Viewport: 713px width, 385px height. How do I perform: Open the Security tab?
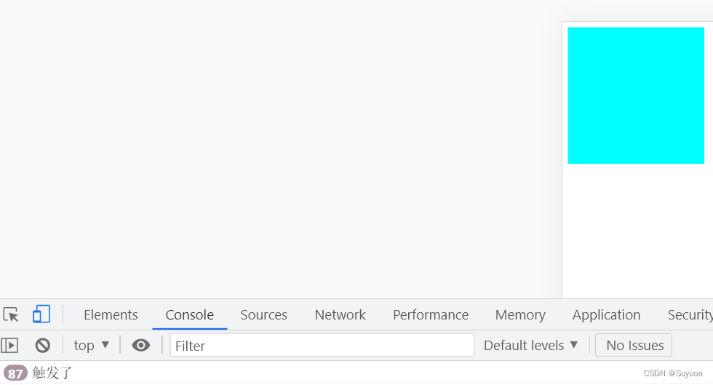coord(690,315)
